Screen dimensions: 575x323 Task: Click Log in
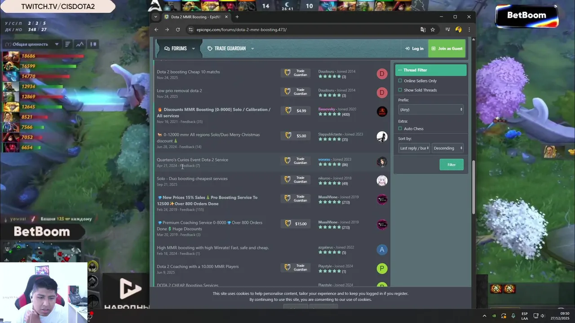(x=414, y=48)
